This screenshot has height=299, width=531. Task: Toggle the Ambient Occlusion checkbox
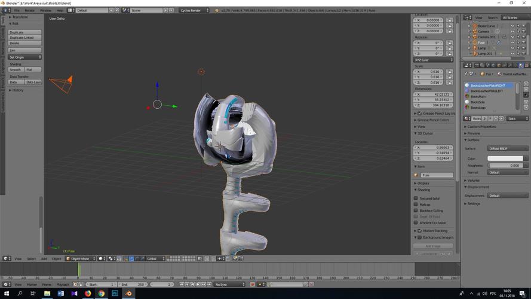coord(416,223)
